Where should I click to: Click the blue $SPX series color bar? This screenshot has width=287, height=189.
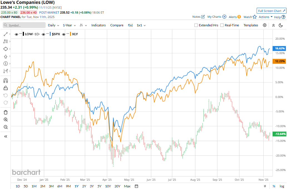point(50,34)
